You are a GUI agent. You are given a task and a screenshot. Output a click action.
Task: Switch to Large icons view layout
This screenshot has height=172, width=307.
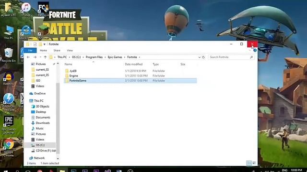254,163
